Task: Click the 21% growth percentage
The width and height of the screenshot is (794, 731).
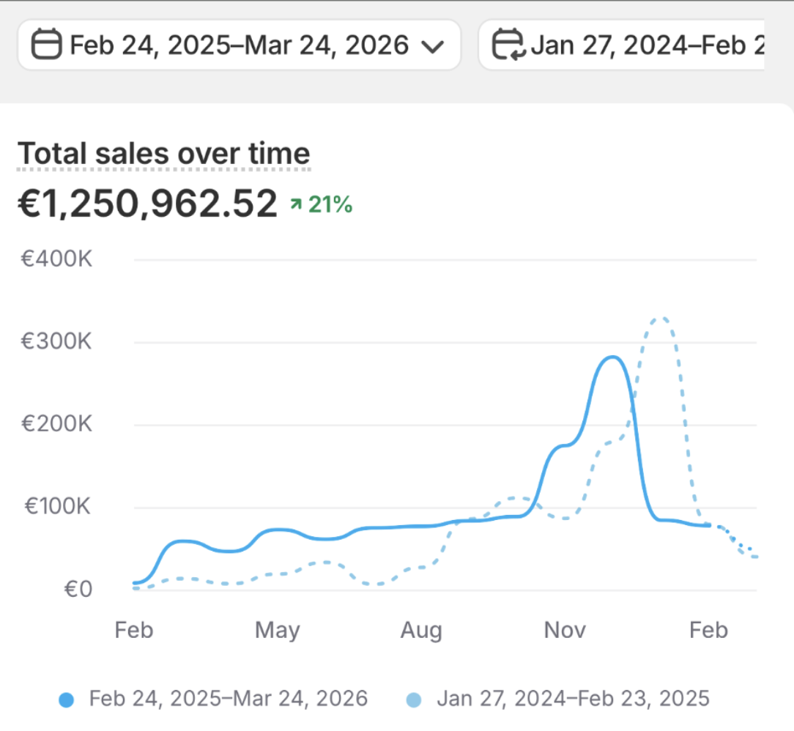Action: pos(330,205)
